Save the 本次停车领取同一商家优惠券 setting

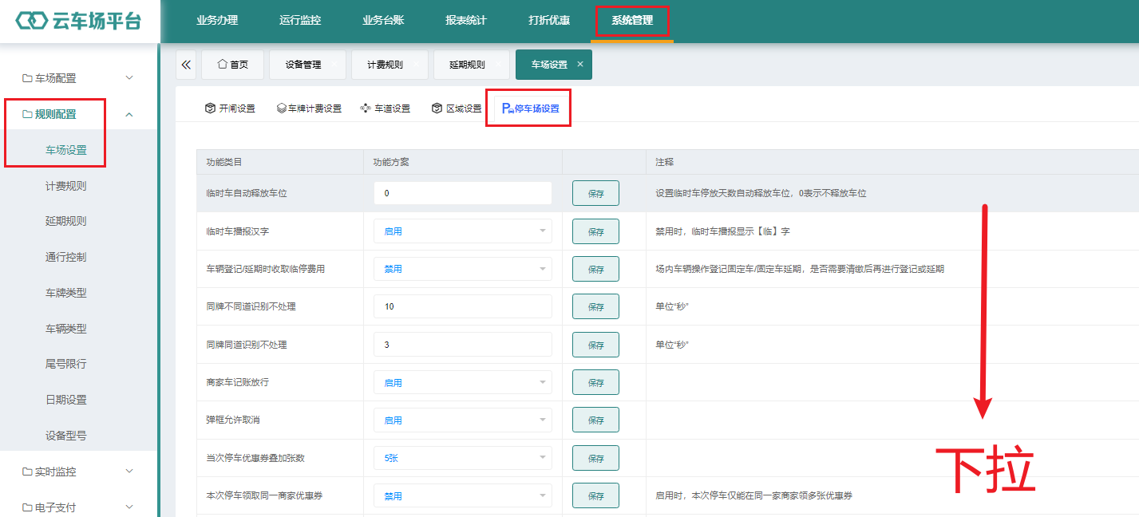click(x=595, y=495)
